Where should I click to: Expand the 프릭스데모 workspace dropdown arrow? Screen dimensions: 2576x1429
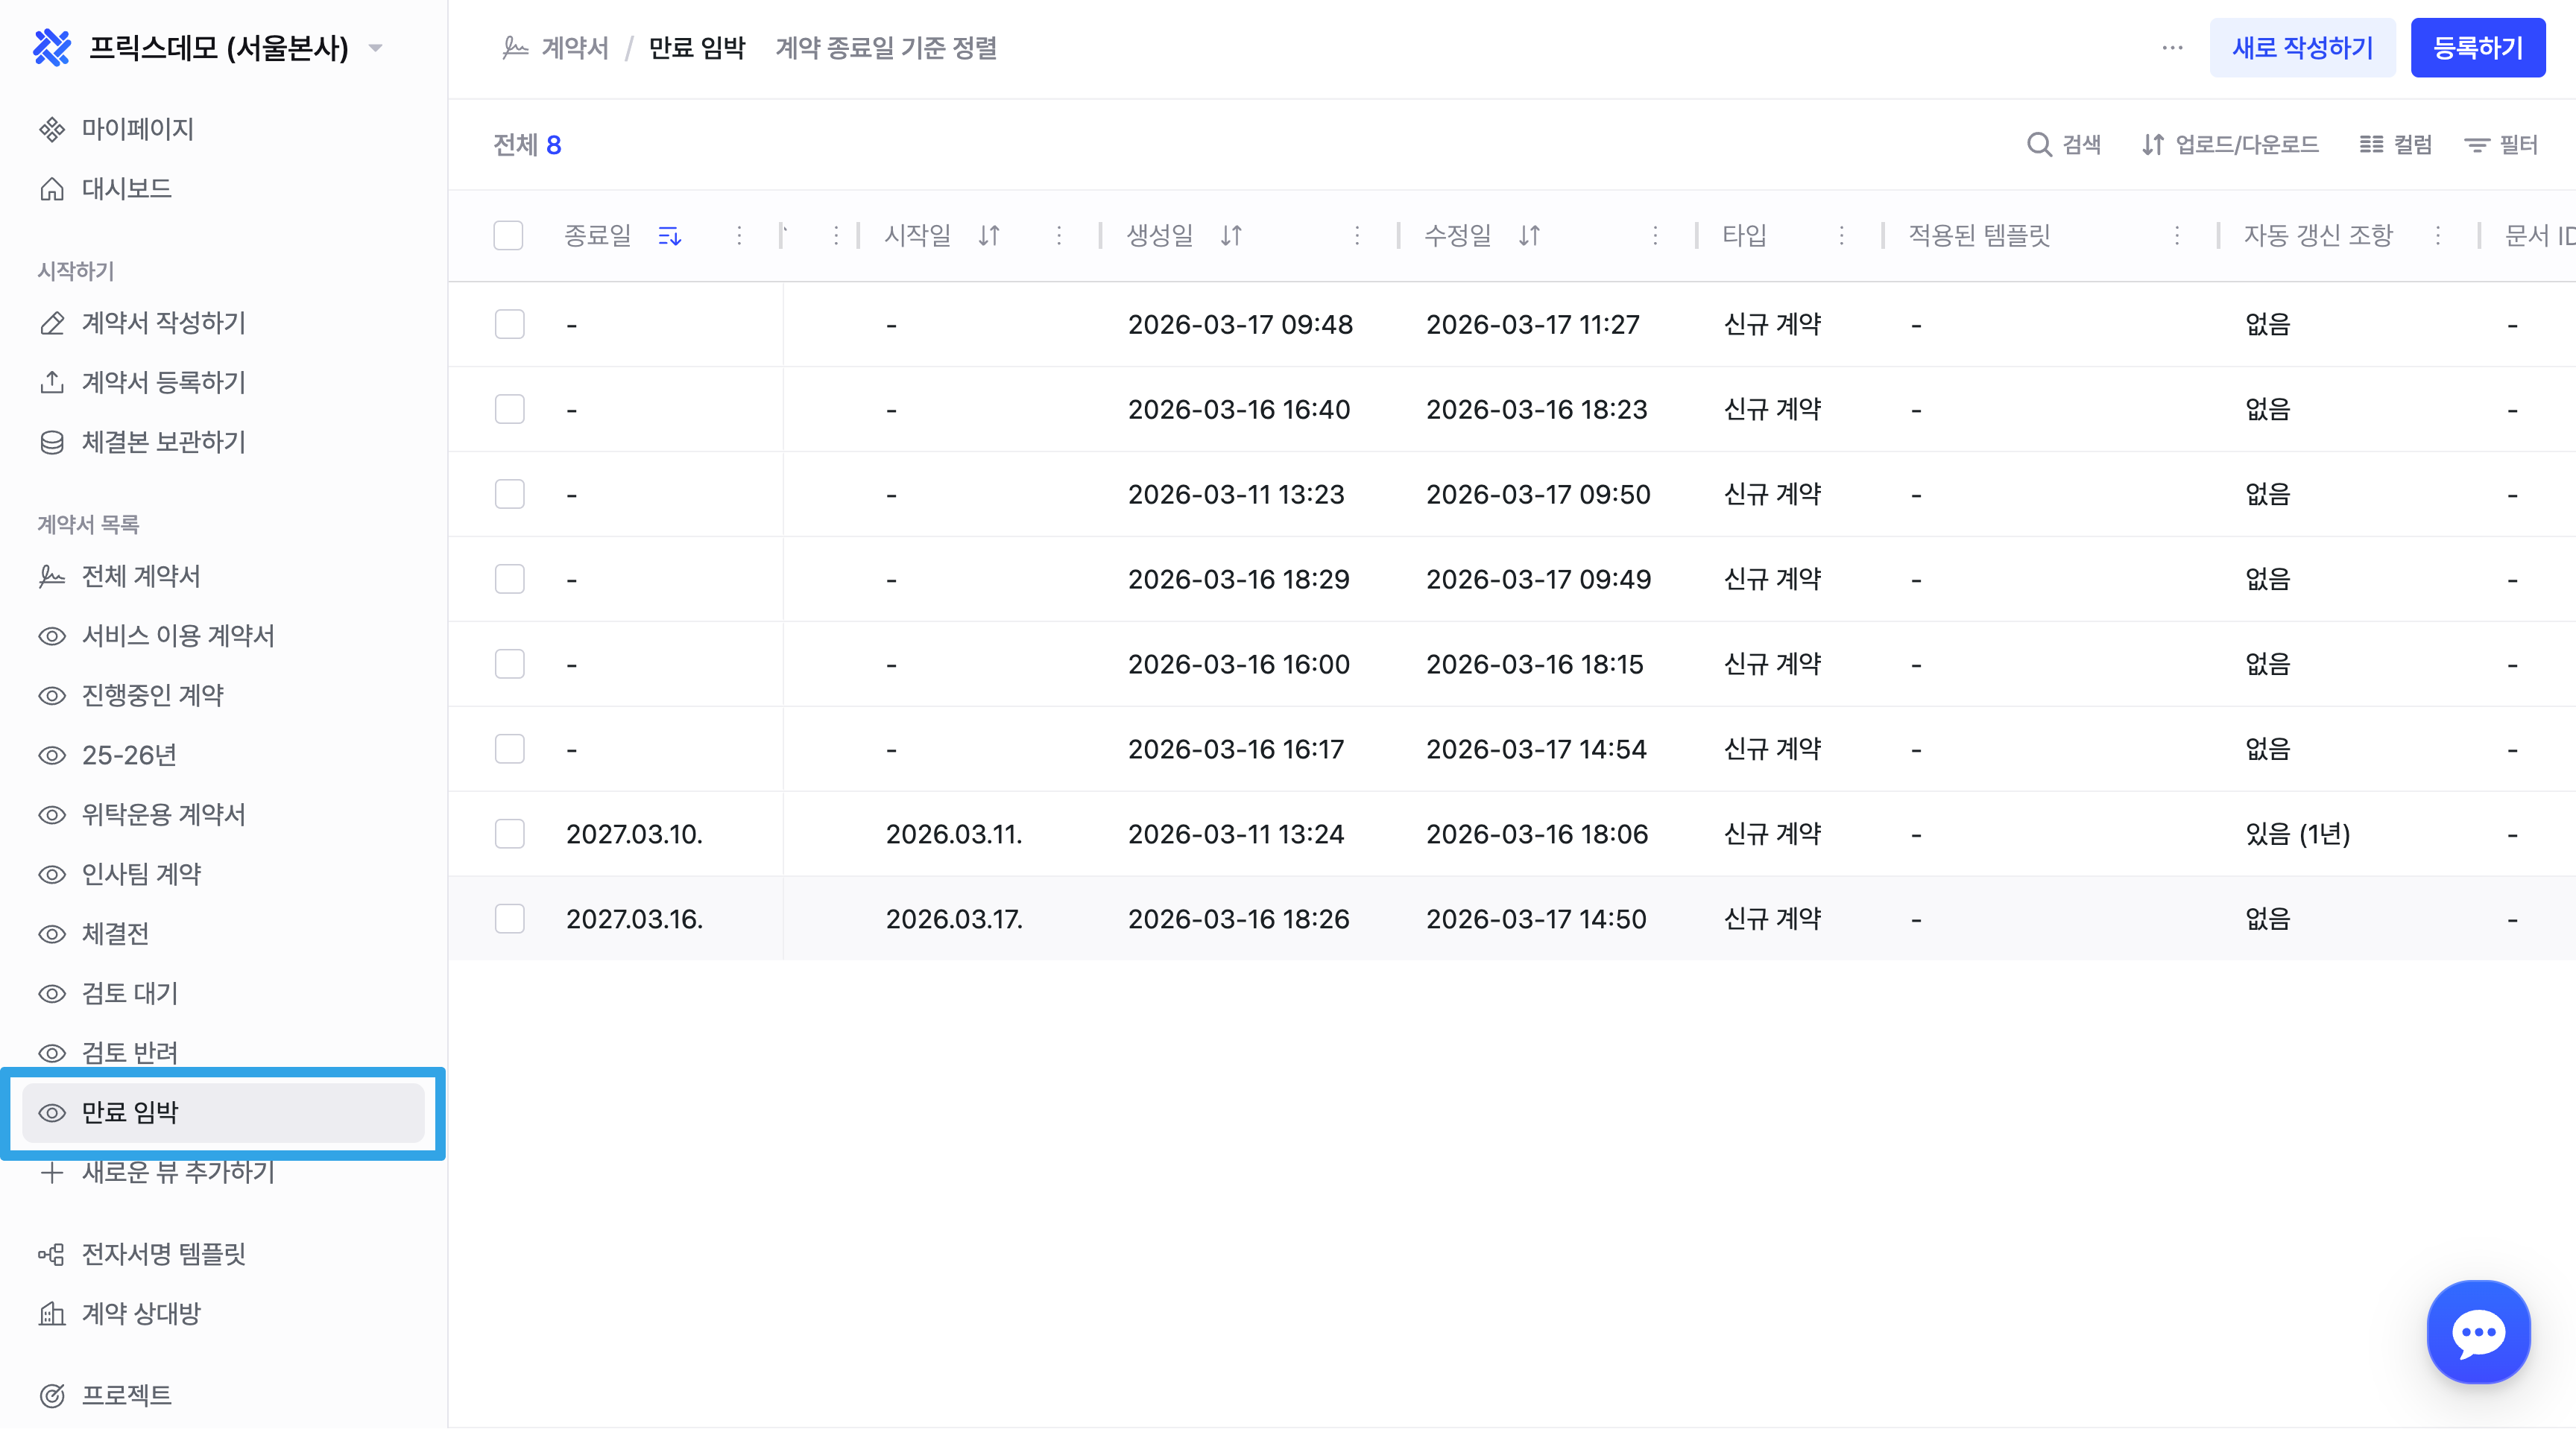(376, 48)
